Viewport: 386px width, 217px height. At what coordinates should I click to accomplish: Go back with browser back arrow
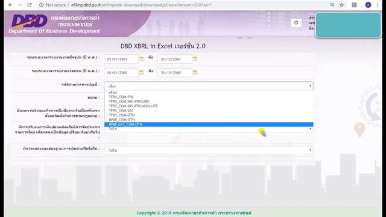pyautogui.click(x=10, y=5)
